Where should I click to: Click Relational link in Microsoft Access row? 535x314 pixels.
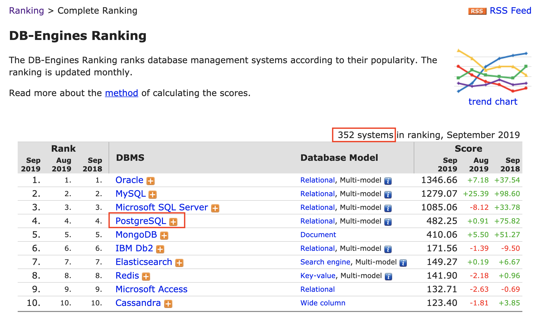point(318,289)
